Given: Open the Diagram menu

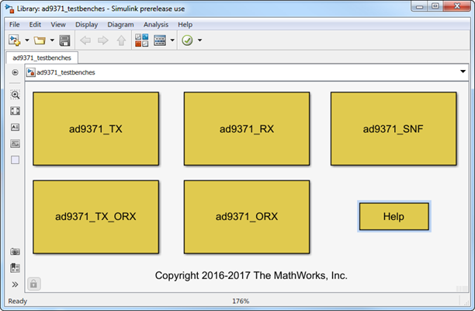Looking at the screenshot, I should click(120, 24).
